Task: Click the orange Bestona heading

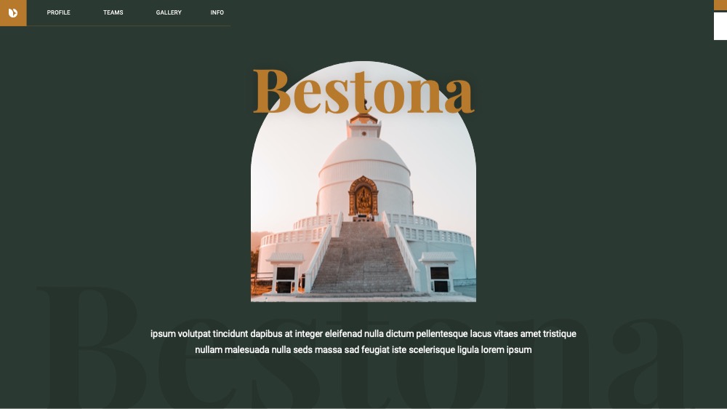Action: (x=363, y=91)
